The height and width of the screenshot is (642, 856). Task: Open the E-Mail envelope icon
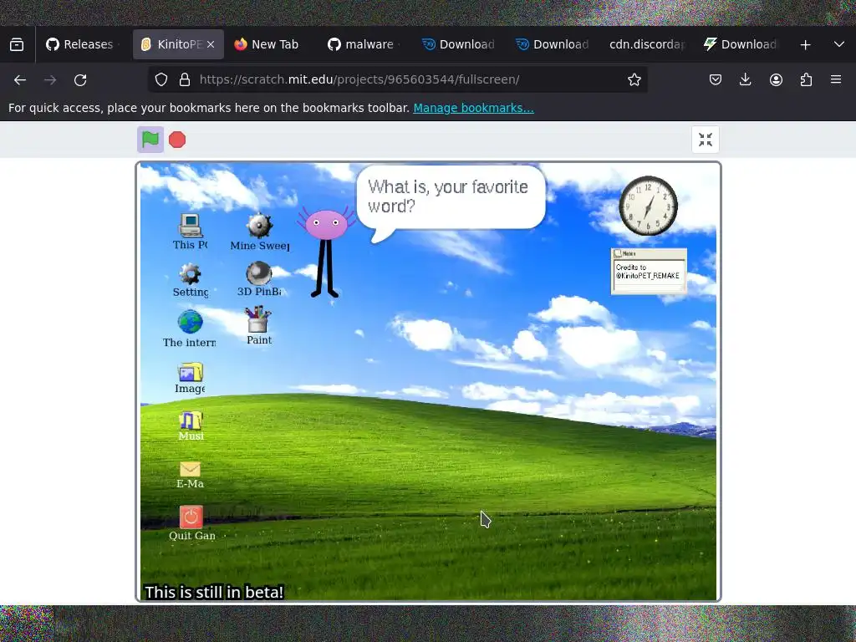click(190, 475)
